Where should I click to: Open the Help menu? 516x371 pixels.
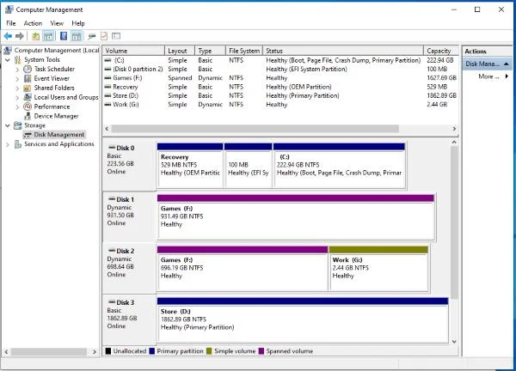[78, 23]
